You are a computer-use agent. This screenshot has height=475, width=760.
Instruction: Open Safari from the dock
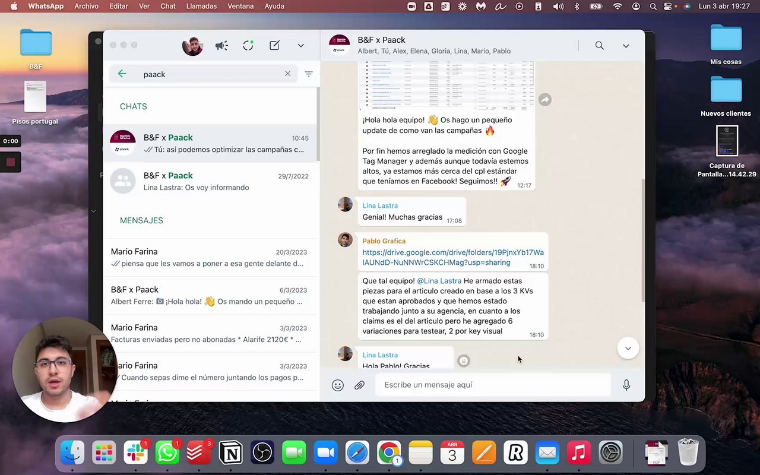(x=357, y=453)
